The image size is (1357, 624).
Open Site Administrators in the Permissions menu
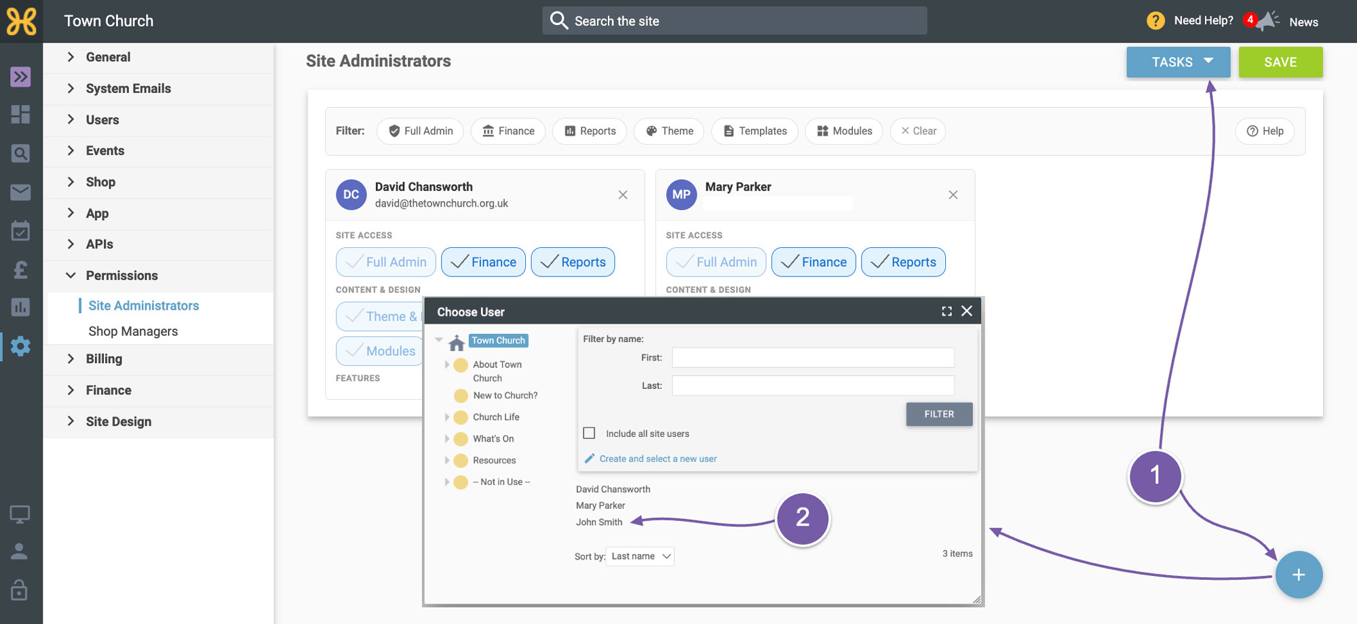pos(144,306)
